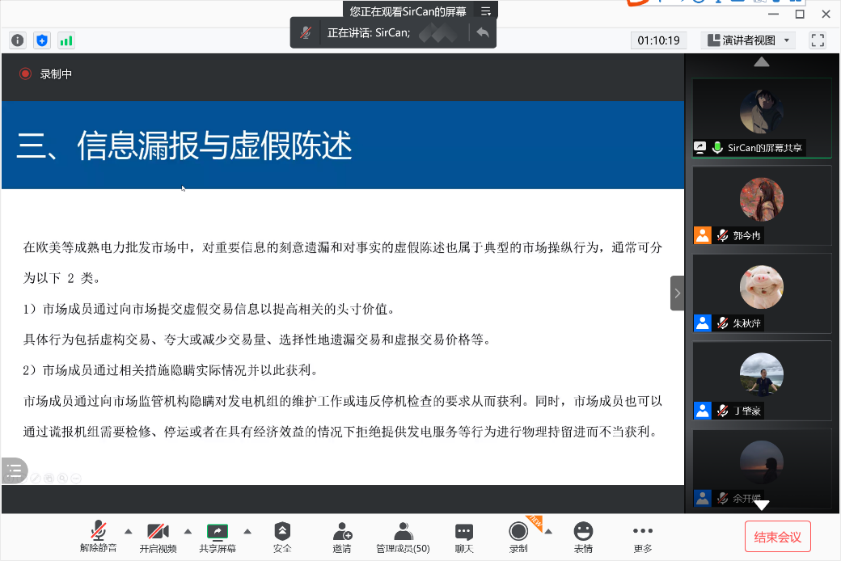Open the 更多 more options menu
841x561 pixels.
641,538
